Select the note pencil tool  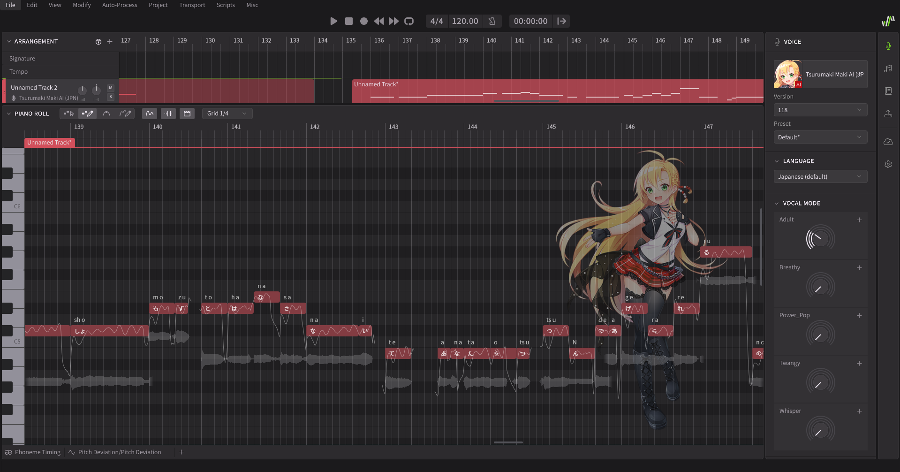(x=87, y=114)
